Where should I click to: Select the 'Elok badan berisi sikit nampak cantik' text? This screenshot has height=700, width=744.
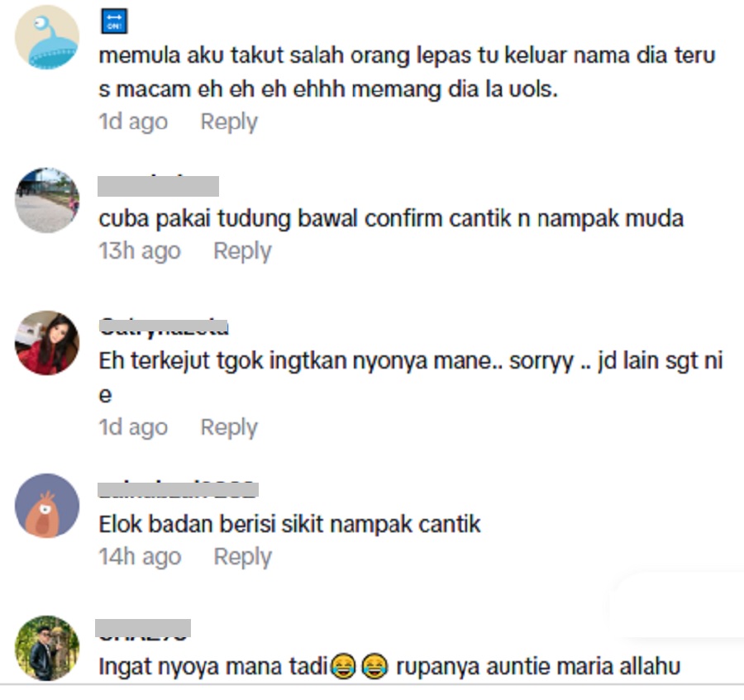(x=289, y=525)
